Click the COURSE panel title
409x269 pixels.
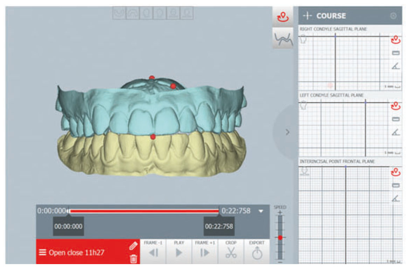[331, 16]
